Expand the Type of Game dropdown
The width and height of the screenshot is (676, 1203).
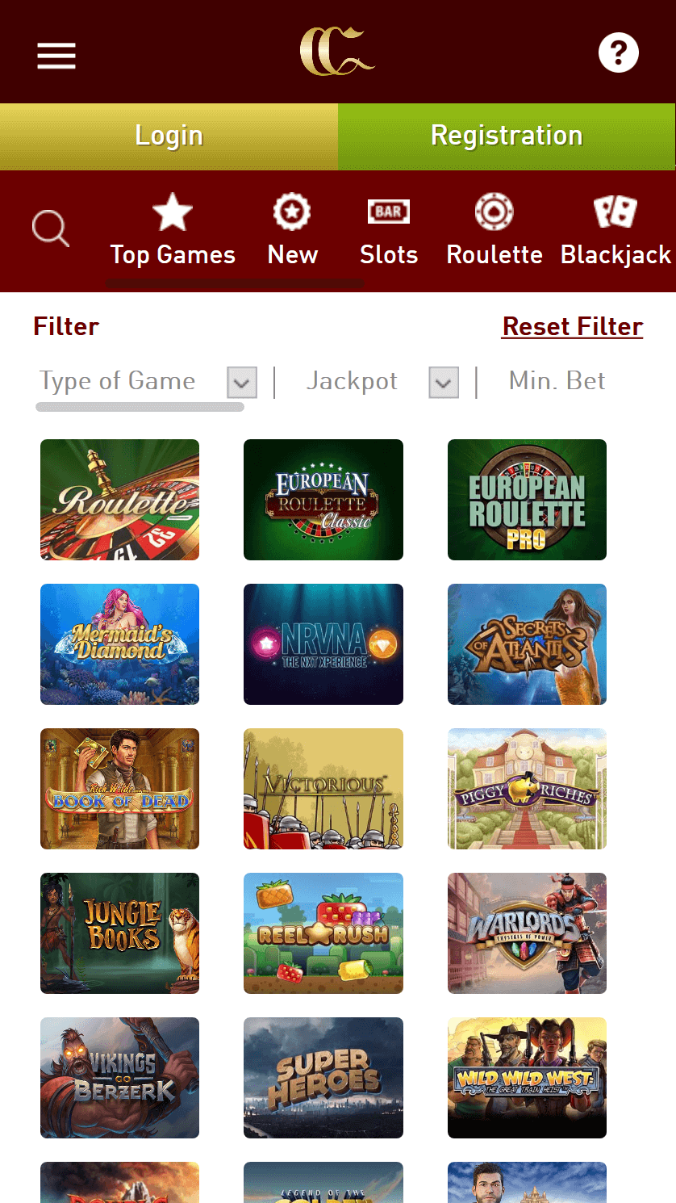pyautogui.click(x=242, y=383)
